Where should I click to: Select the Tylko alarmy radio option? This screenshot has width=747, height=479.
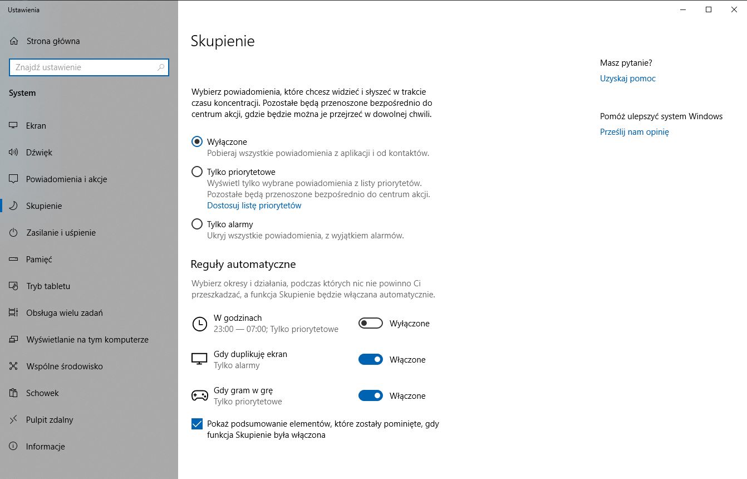click(x=196, y=224)
